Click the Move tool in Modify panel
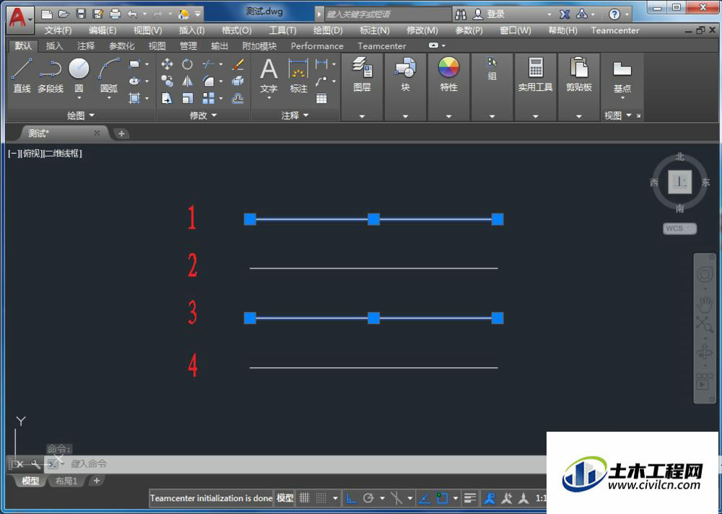The image size is (722, 514). click(168, 64)
